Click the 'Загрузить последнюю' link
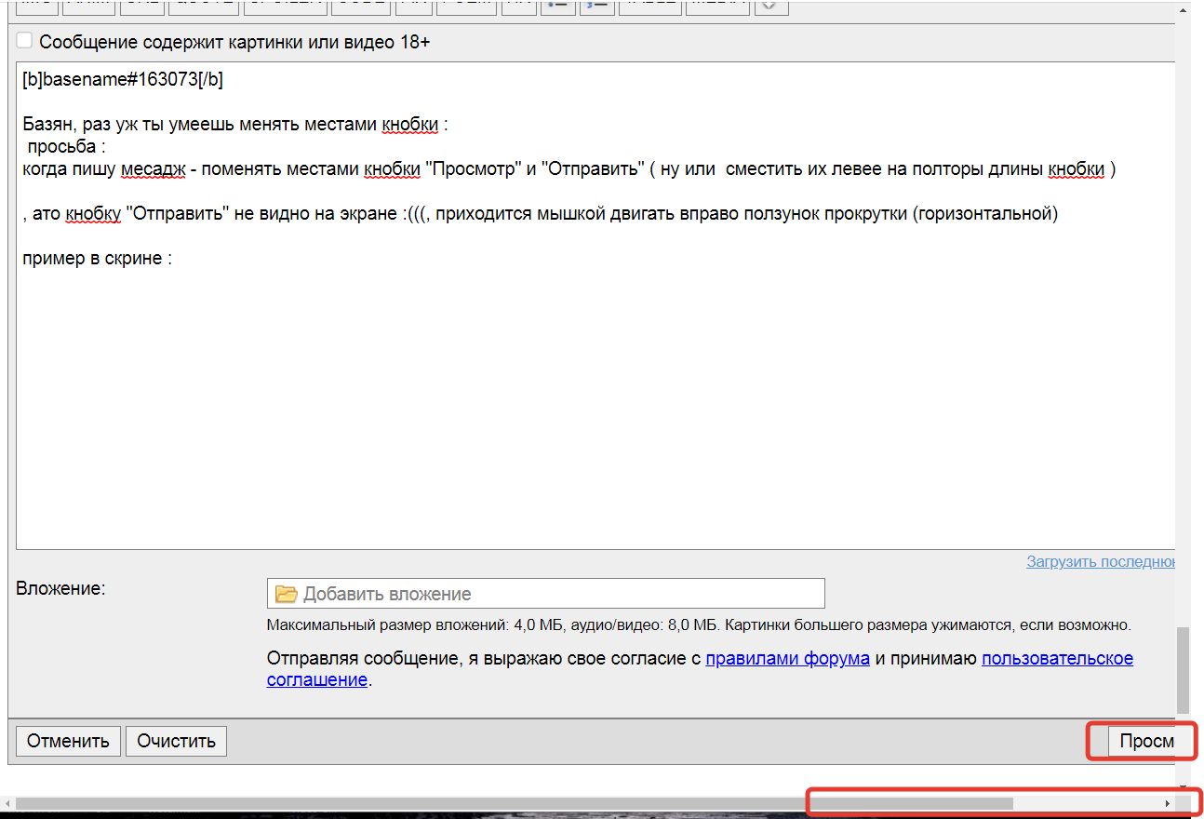Image resolution: width=1204 pixels, height=819 pixels. point(1101,561)
